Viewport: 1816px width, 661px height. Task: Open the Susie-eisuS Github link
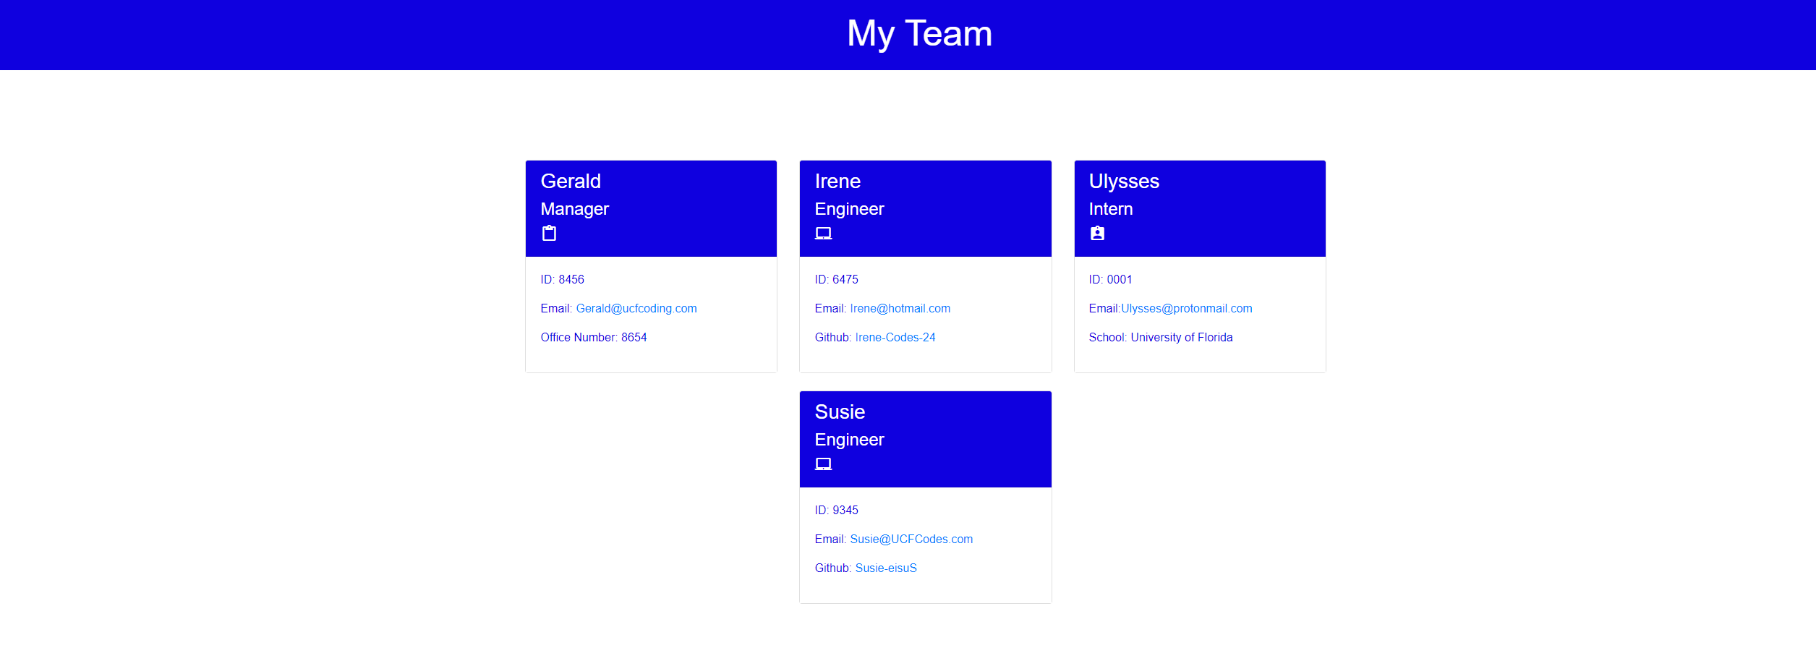885,568
